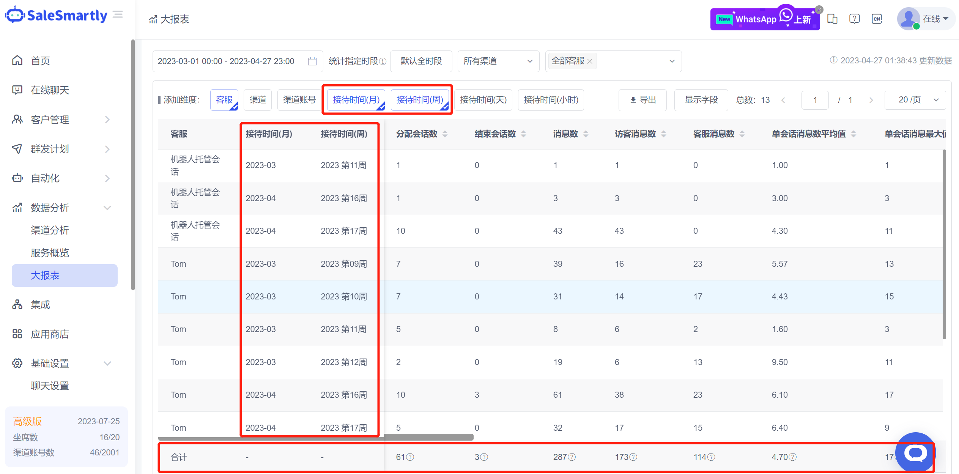Open the 显示字段 button
The image size is (959, 474).
tap(701, 100)
